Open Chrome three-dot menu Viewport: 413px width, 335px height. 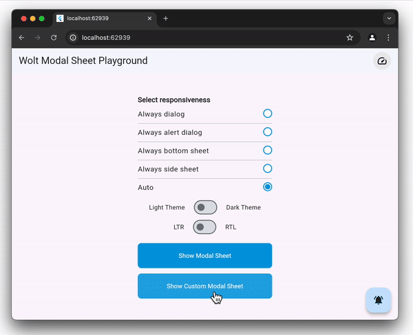pyautogui.click(x=388, y=38)
